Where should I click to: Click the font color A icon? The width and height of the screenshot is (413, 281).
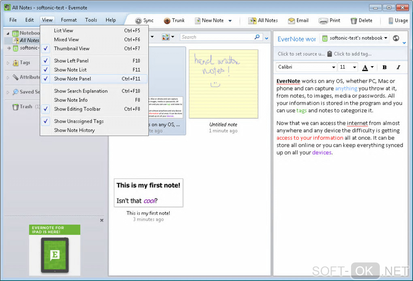365,68
